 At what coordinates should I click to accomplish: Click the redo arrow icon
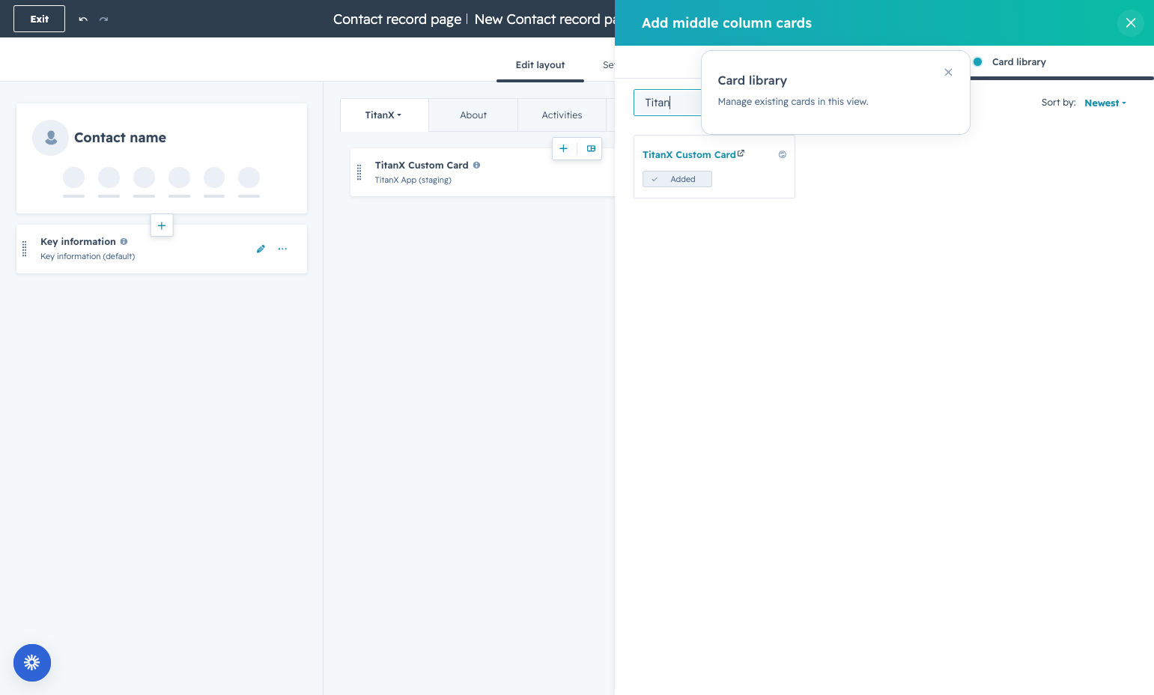(x=104, y=19)
